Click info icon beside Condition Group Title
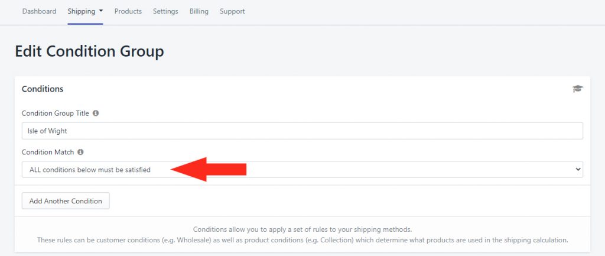Viewport: 605px width, 256px height. click(x=96, y=113)
